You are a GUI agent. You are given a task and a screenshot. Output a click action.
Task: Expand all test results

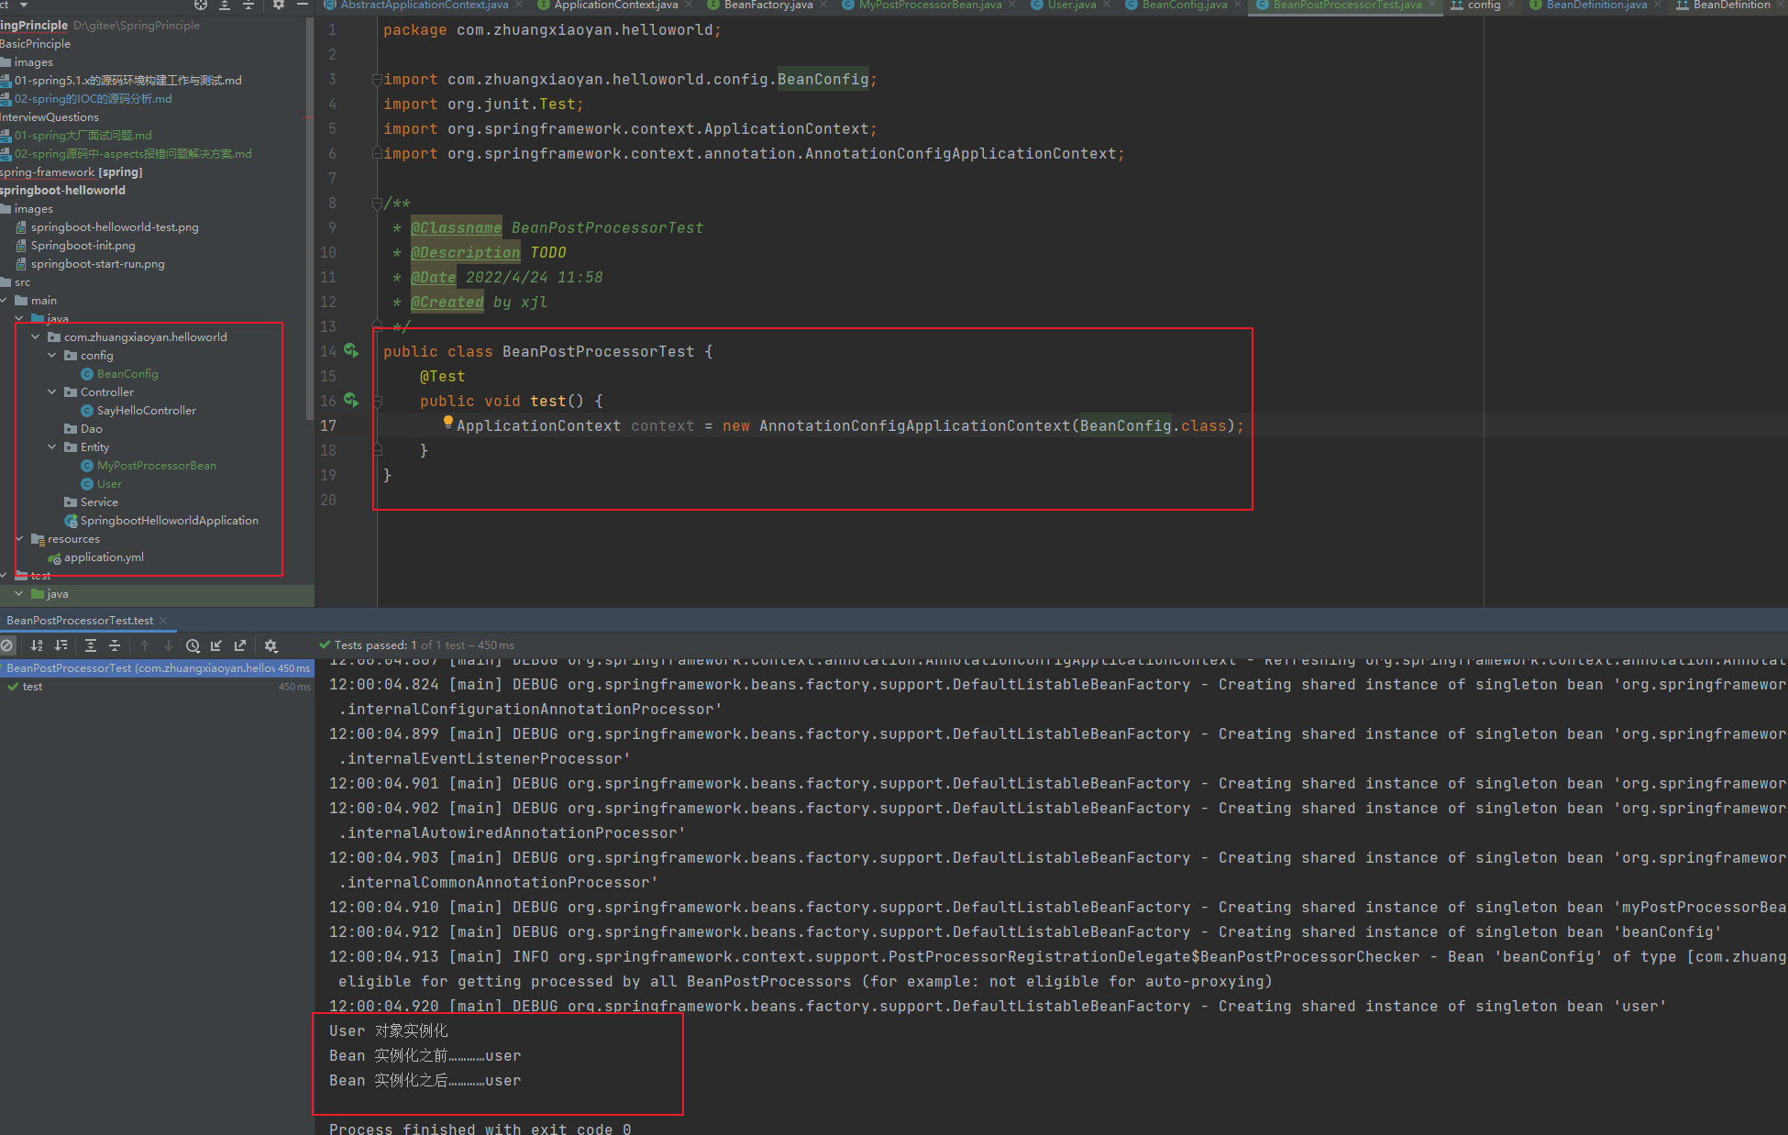pos(90,645)
